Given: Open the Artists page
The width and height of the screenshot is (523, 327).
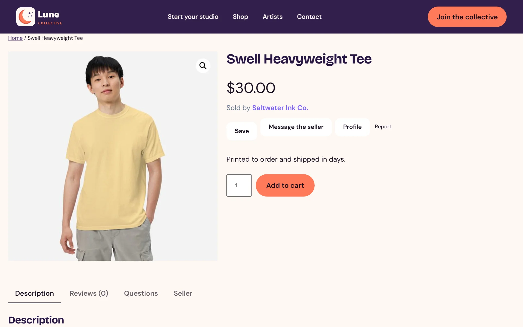Looking at the screenshot, I should [x=272, y=17].
